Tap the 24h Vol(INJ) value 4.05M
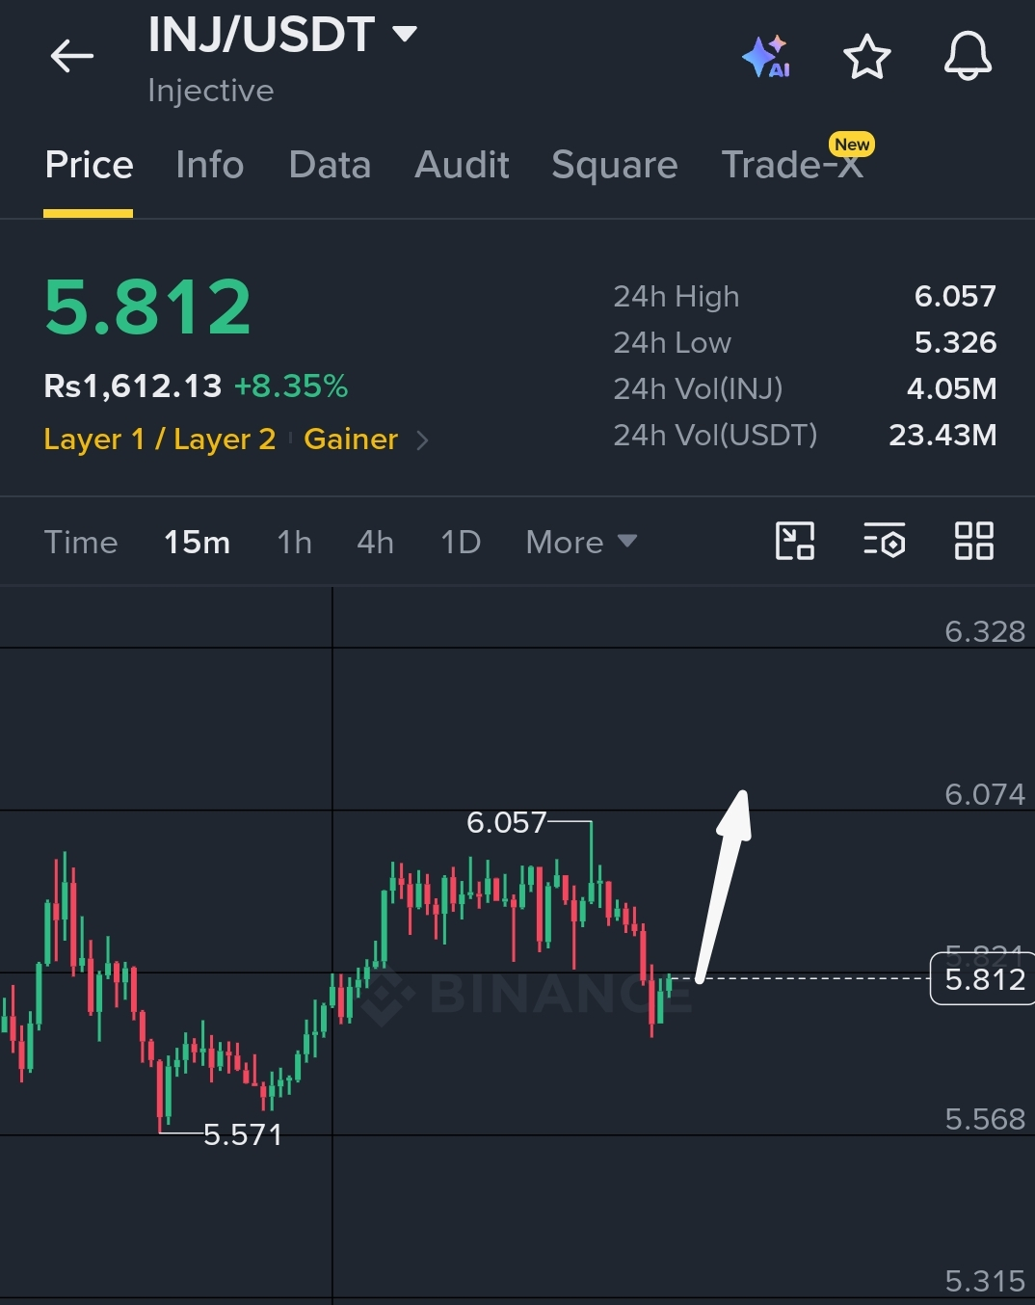 [951, 388]
